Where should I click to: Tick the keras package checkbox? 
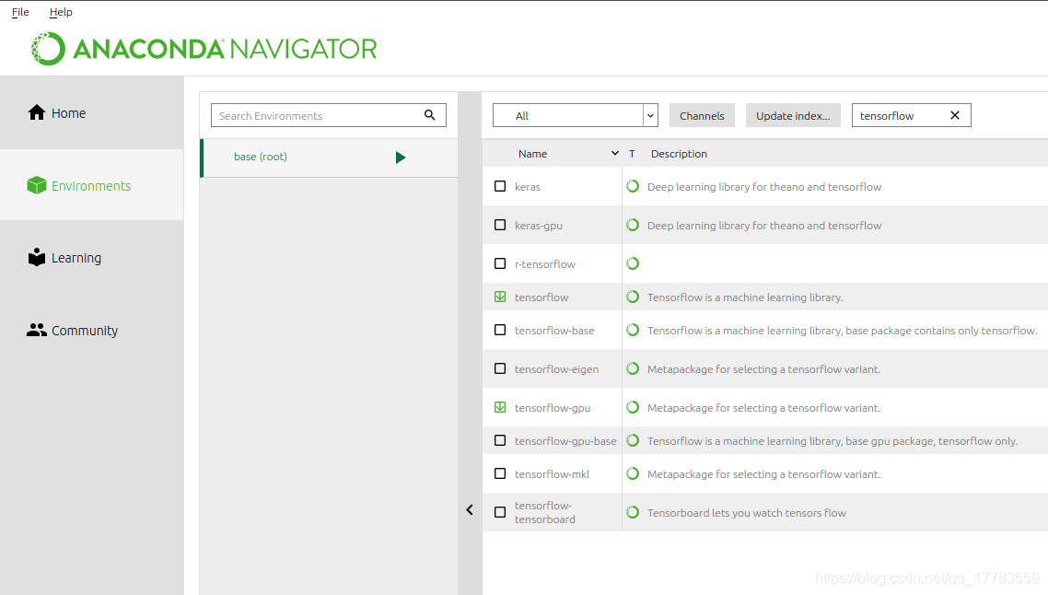(500, 187)
